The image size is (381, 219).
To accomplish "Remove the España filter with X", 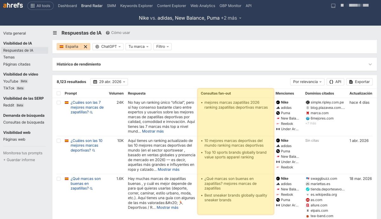I will click(x=85, y=47).
